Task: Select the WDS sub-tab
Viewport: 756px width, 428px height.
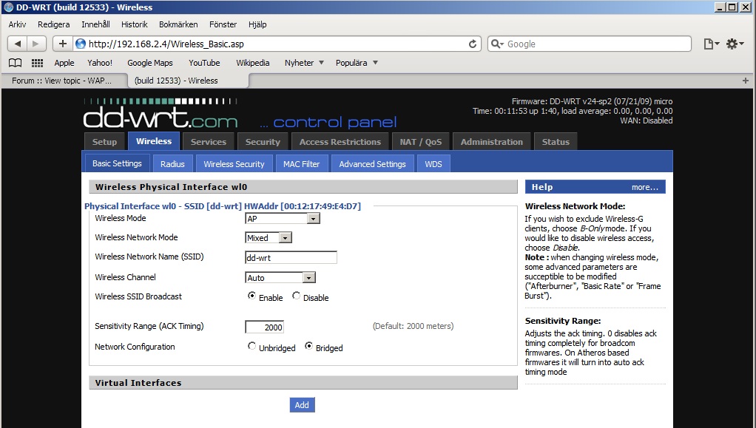Action: point(433,164)
